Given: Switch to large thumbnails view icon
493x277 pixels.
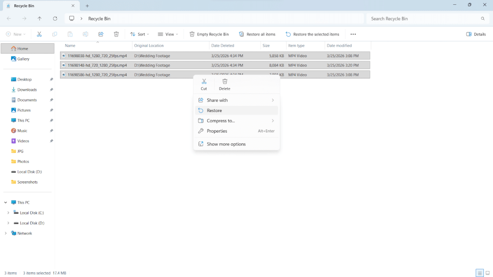Looking at the screenshot, I should [x=487, y=273].
